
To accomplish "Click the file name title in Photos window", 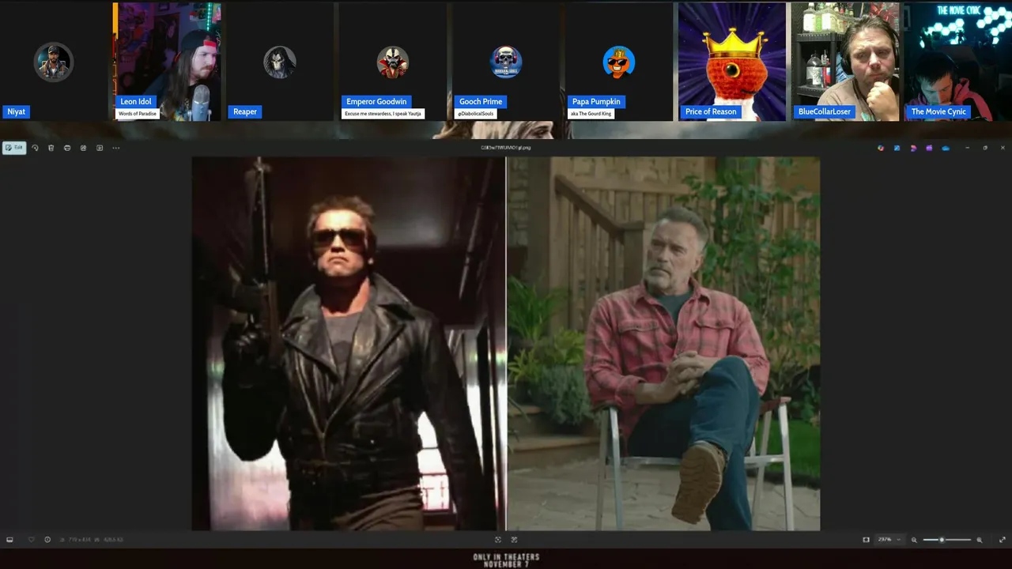I will click(506, 148).
